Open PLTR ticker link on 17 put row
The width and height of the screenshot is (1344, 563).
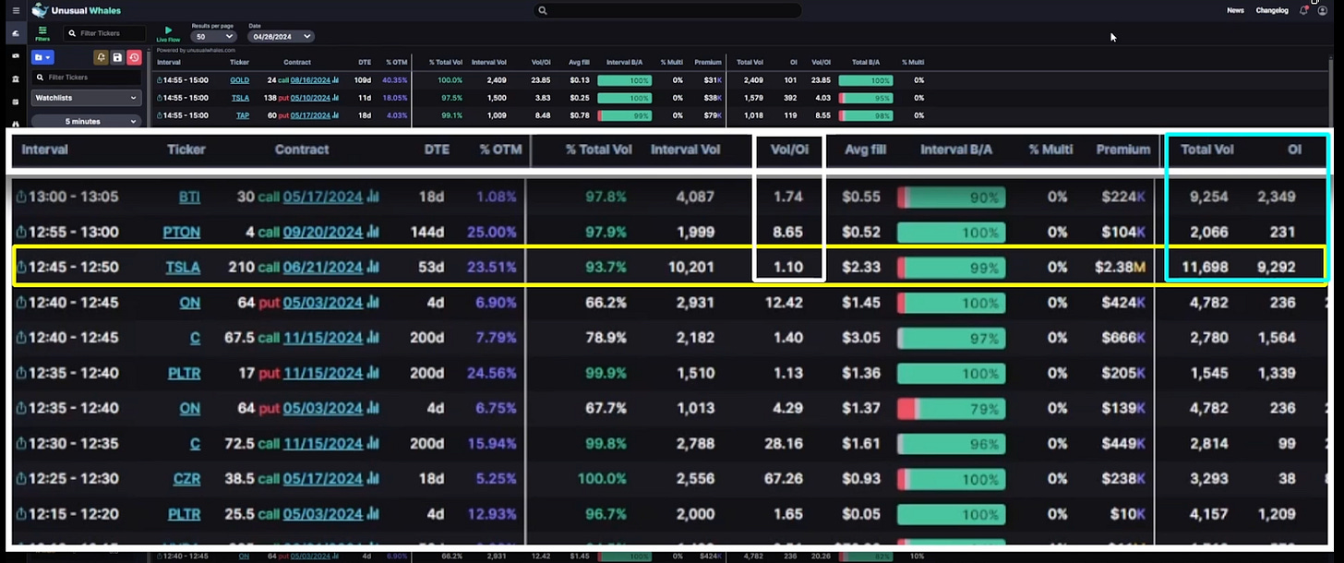185,373
